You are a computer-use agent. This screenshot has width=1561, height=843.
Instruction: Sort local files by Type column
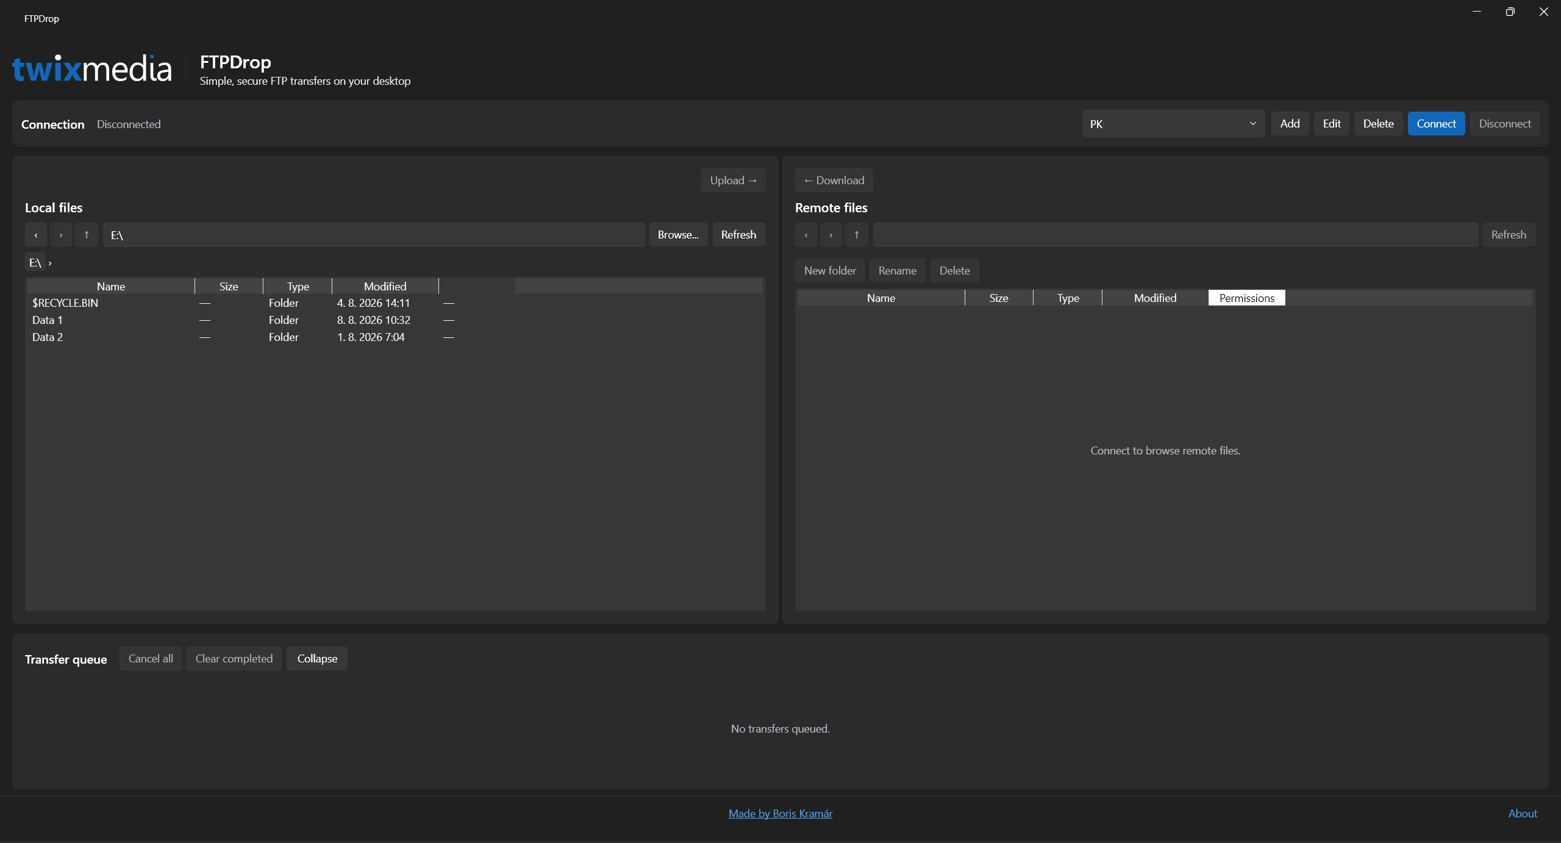(x=298, y=287)
